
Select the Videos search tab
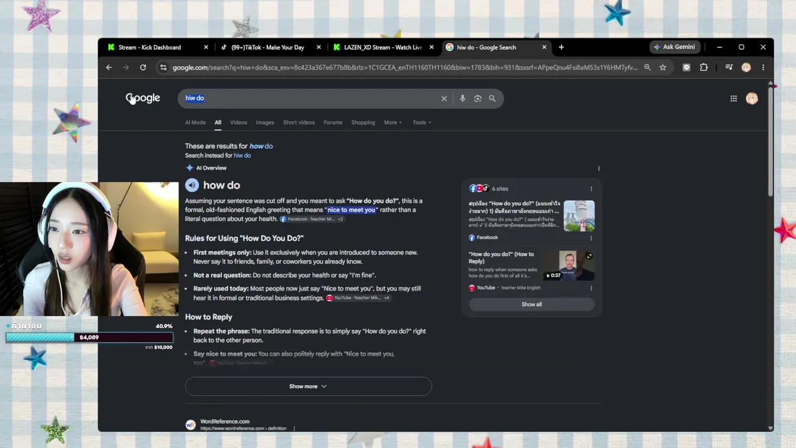click(238, 123)
